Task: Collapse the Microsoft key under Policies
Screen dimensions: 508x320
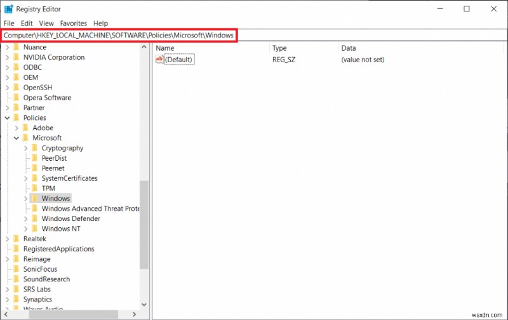Action: pyautogui.click(x=17, y=138)
